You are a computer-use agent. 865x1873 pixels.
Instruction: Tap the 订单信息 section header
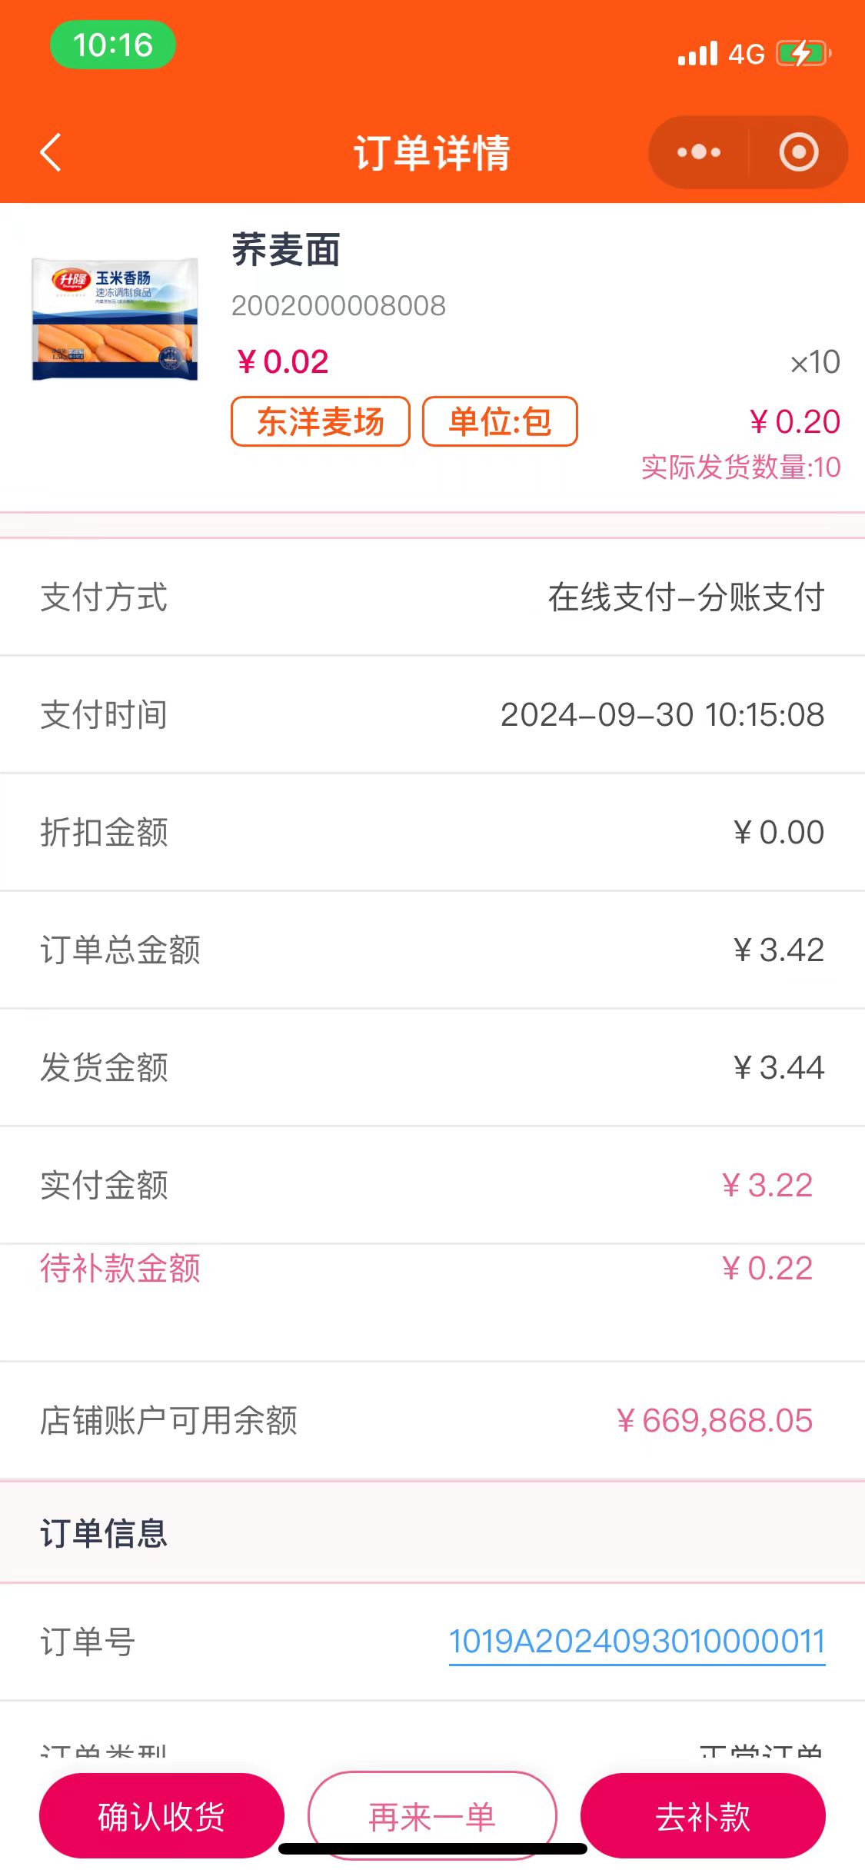(x=104, y=1533)
